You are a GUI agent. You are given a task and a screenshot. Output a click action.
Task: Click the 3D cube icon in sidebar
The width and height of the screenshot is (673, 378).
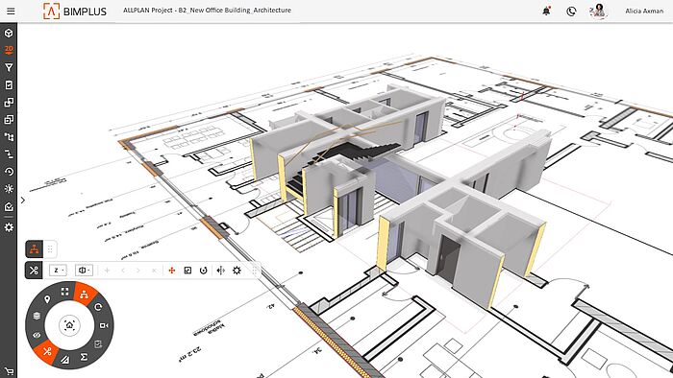point(9,33)
